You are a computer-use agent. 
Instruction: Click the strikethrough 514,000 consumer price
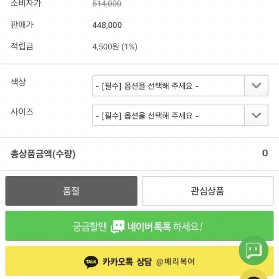click(x=107, y=4)
